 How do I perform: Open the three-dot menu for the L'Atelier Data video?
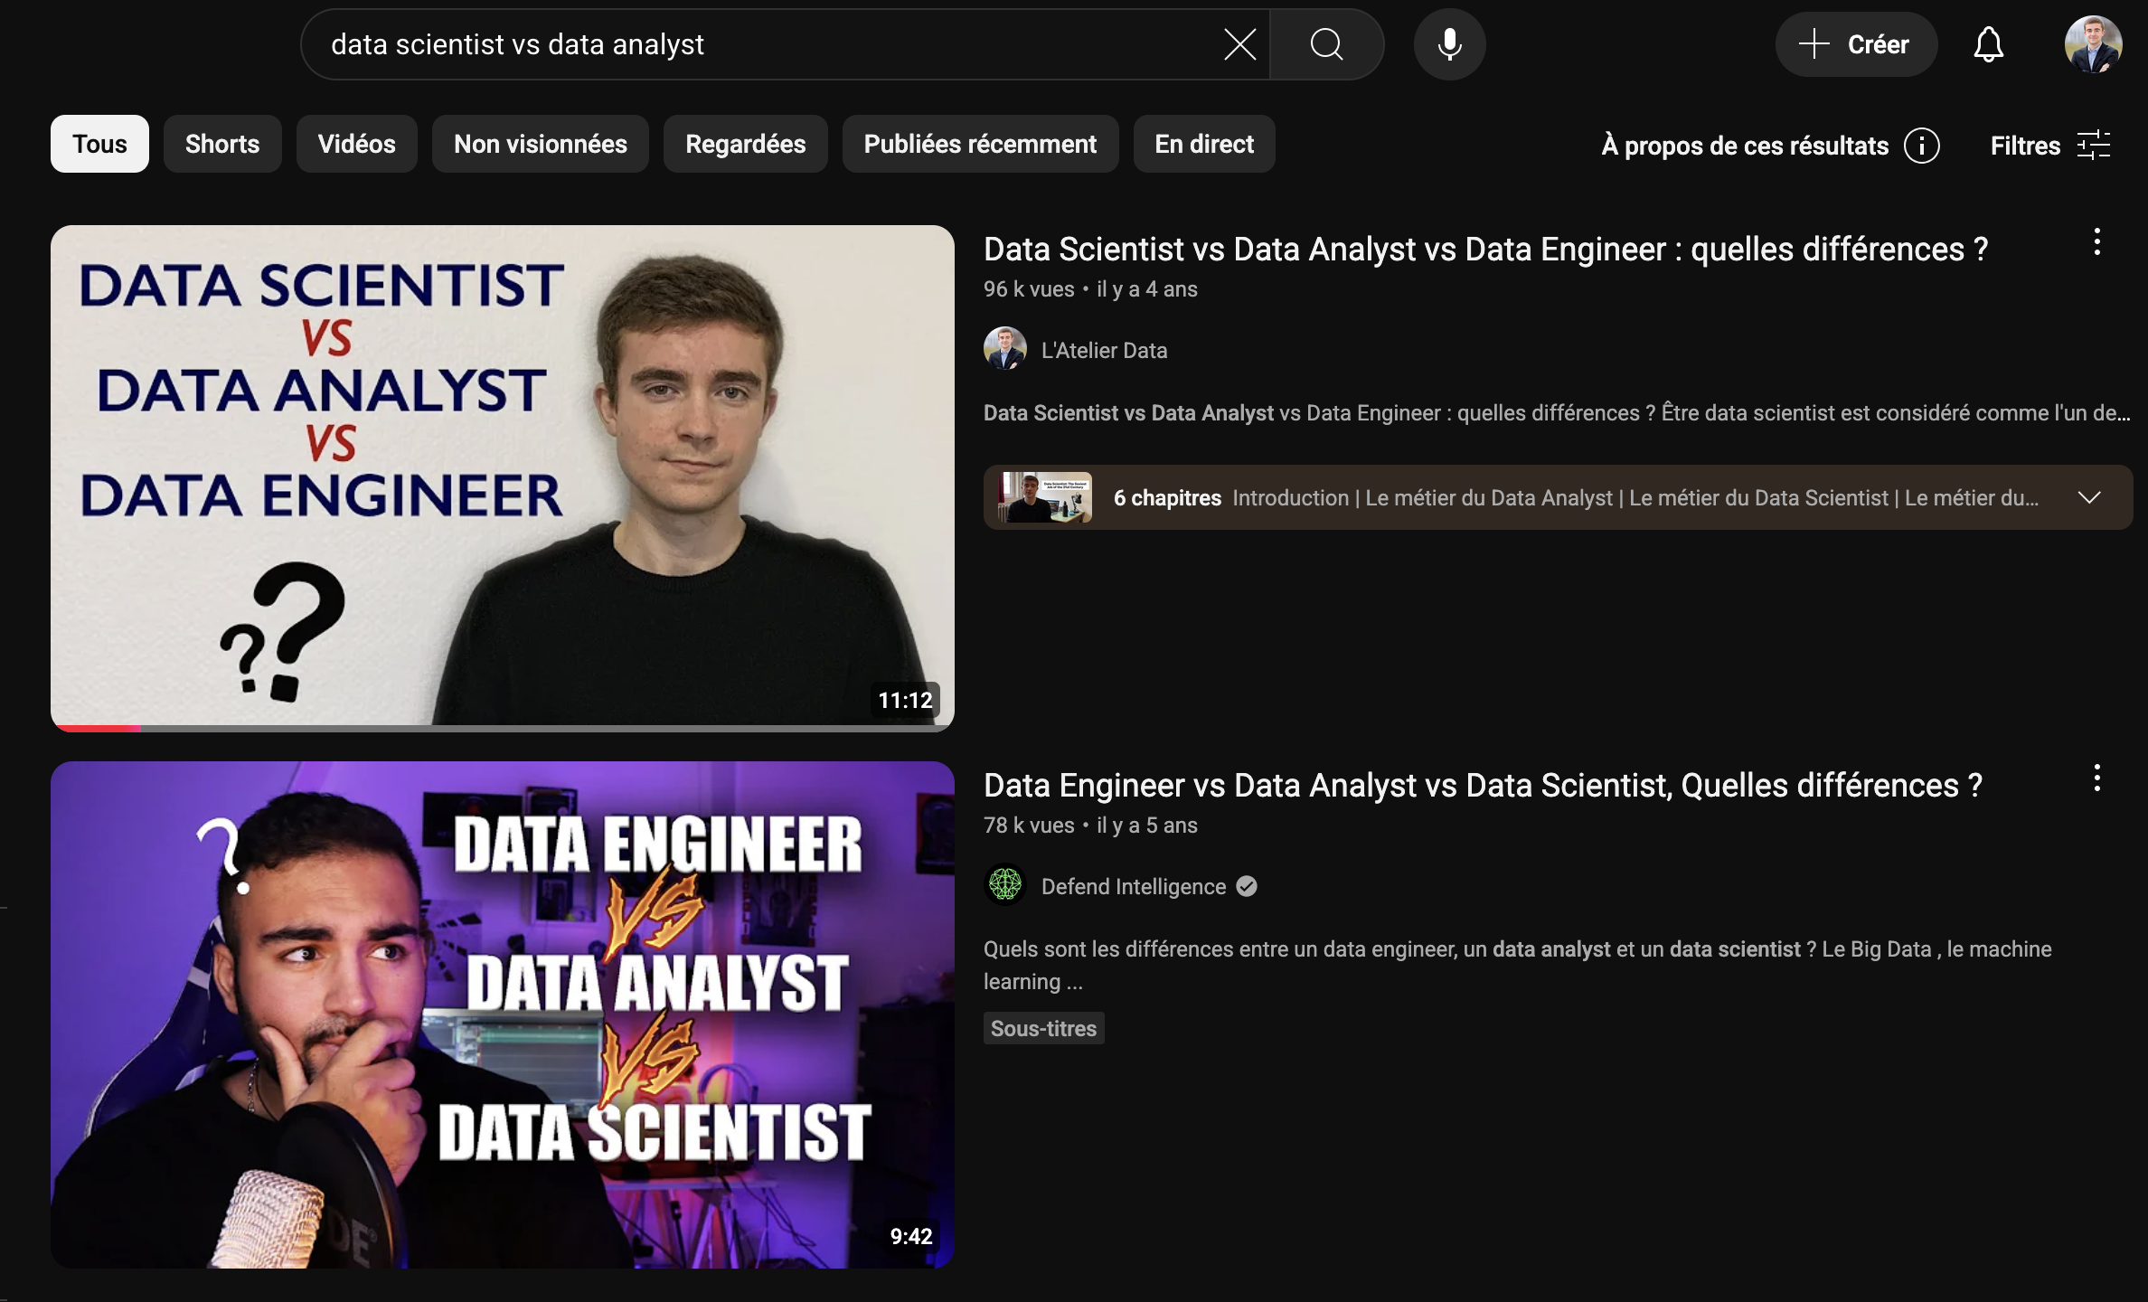2096,242
